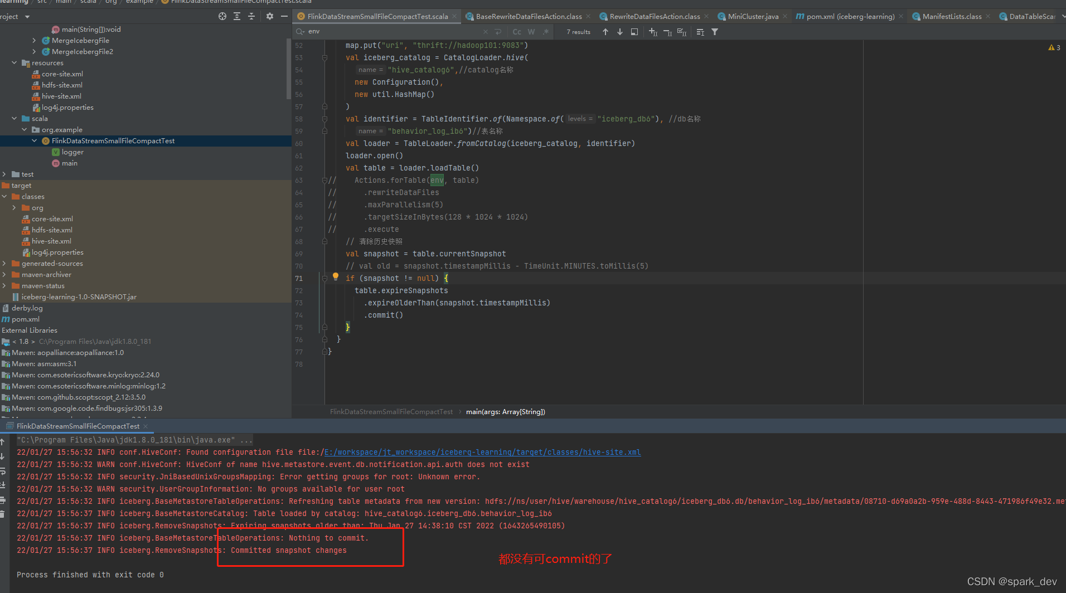Toggle newline in search field

[x=498, y=32]
